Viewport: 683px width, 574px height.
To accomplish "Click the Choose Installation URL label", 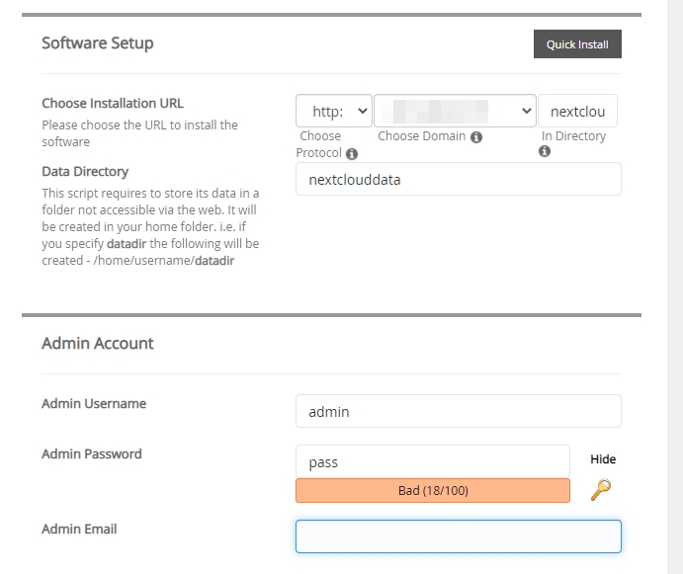I will pyautogui.click(x=113, y=104).
